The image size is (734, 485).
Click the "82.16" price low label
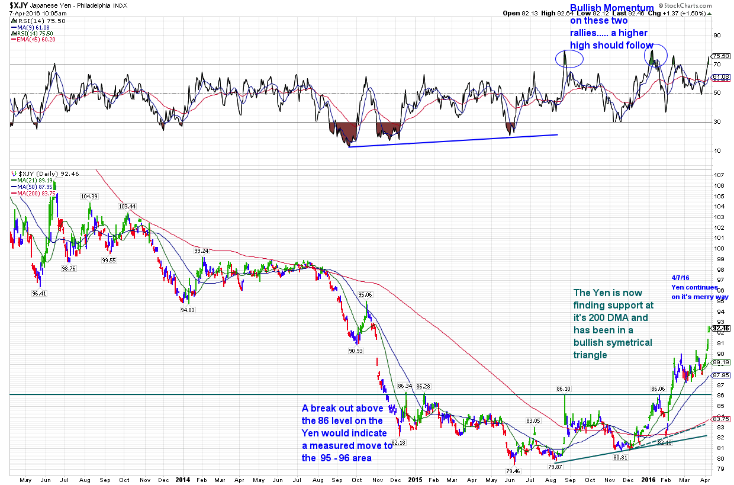(x=665, y=442)
